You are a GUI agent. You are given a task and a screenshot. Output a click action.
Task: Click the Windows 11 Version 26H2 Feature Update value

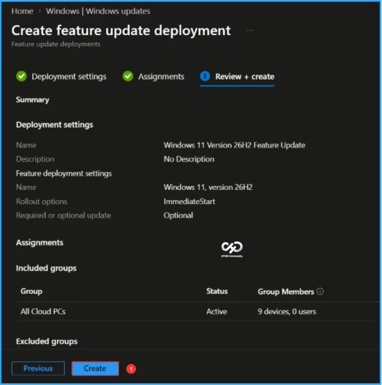click(x=234, y=145)
